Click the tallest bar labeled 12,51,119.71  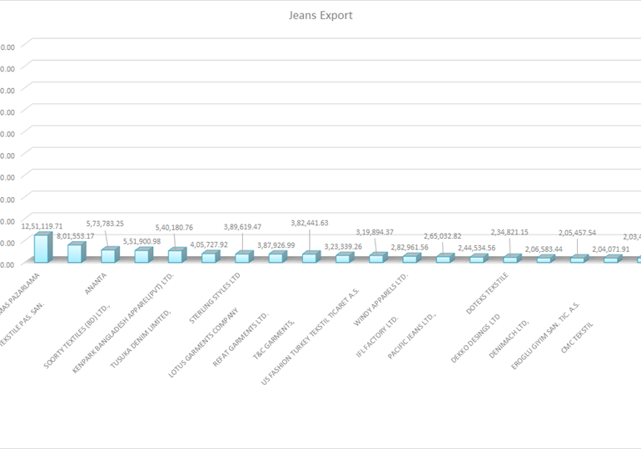click(x=42, y=247)
